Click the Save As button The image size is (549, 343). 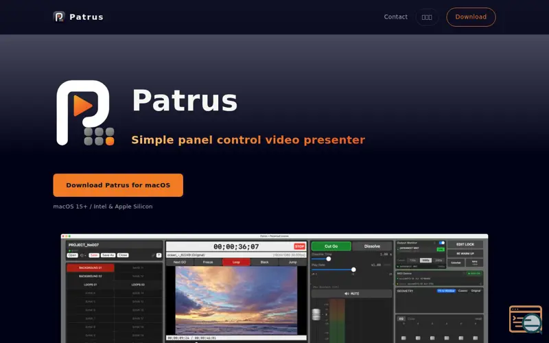pos(108,255)
